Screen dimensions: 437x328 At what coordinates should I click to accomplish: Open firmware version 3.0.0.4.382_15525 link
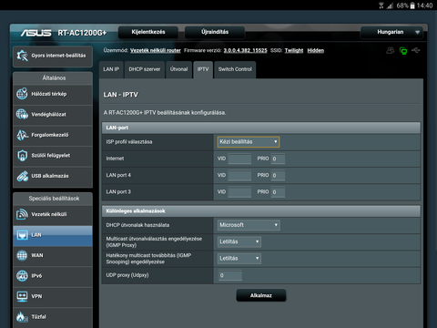tap(245, 50)
